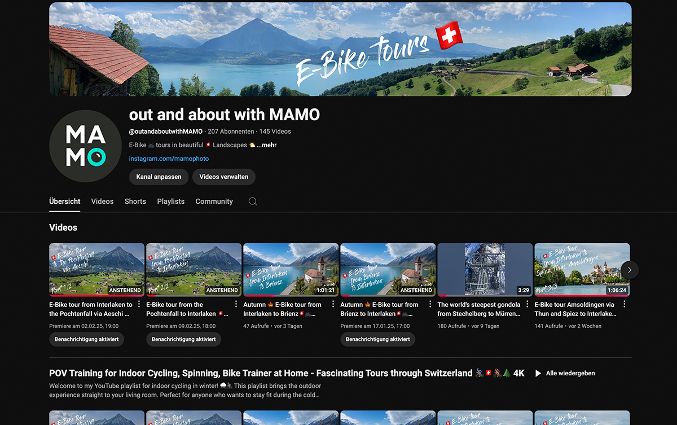Open options menu for Pochtenfall to Interlaken video

click(236, 305)
